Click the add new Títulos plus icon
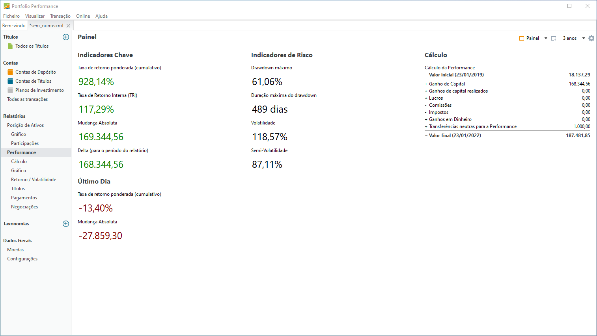 (66, 37)
